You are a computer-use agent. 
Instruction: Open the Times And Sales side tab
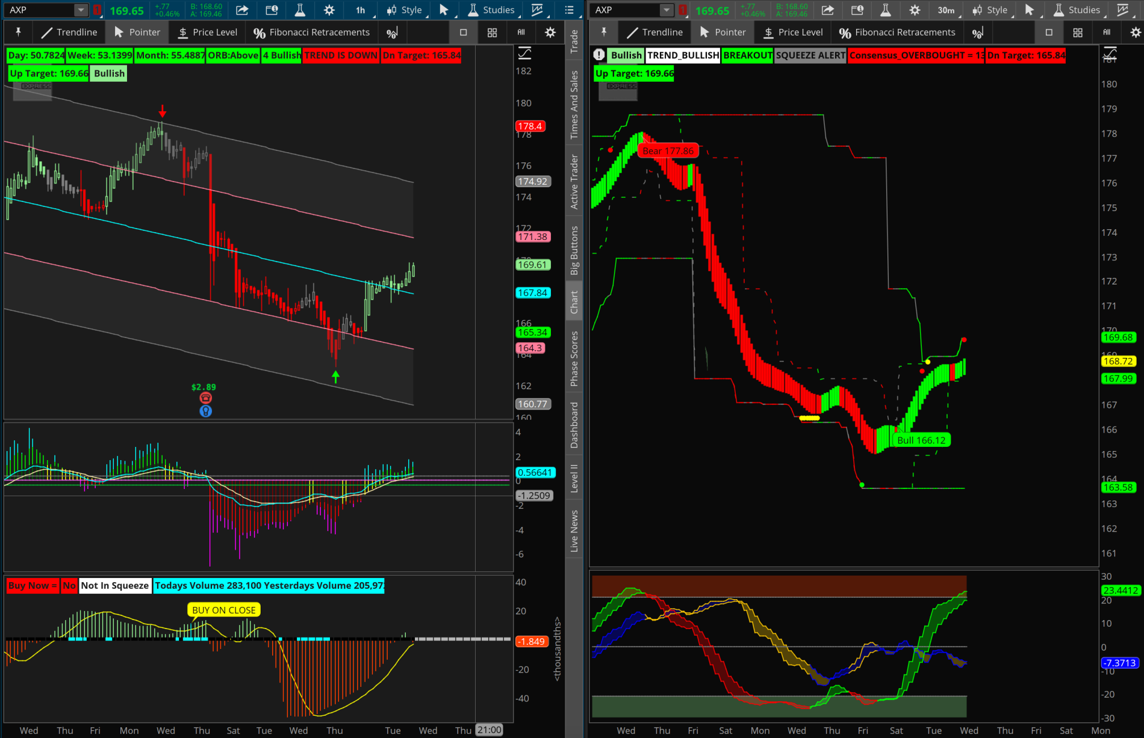574,105
